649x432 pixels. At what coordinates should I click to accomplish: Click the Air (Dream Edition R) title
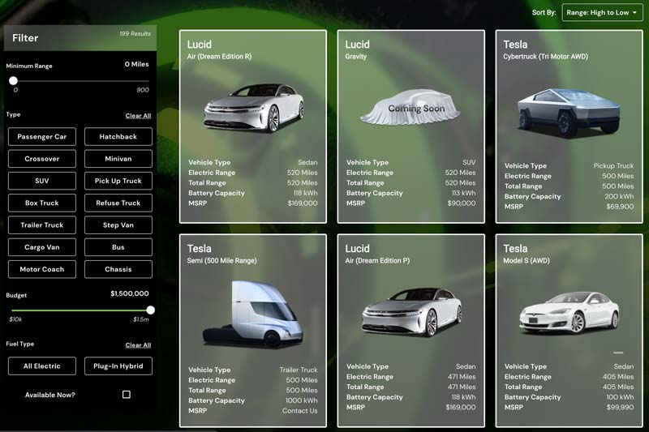pyautogui.click(x=219, y=57)
